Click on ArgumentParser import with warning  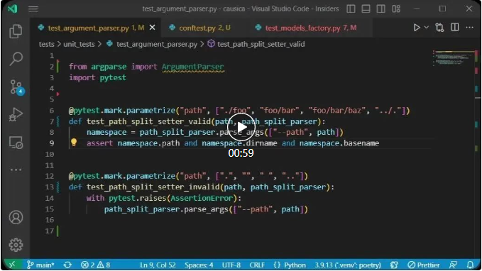click(x=193, y=67)
